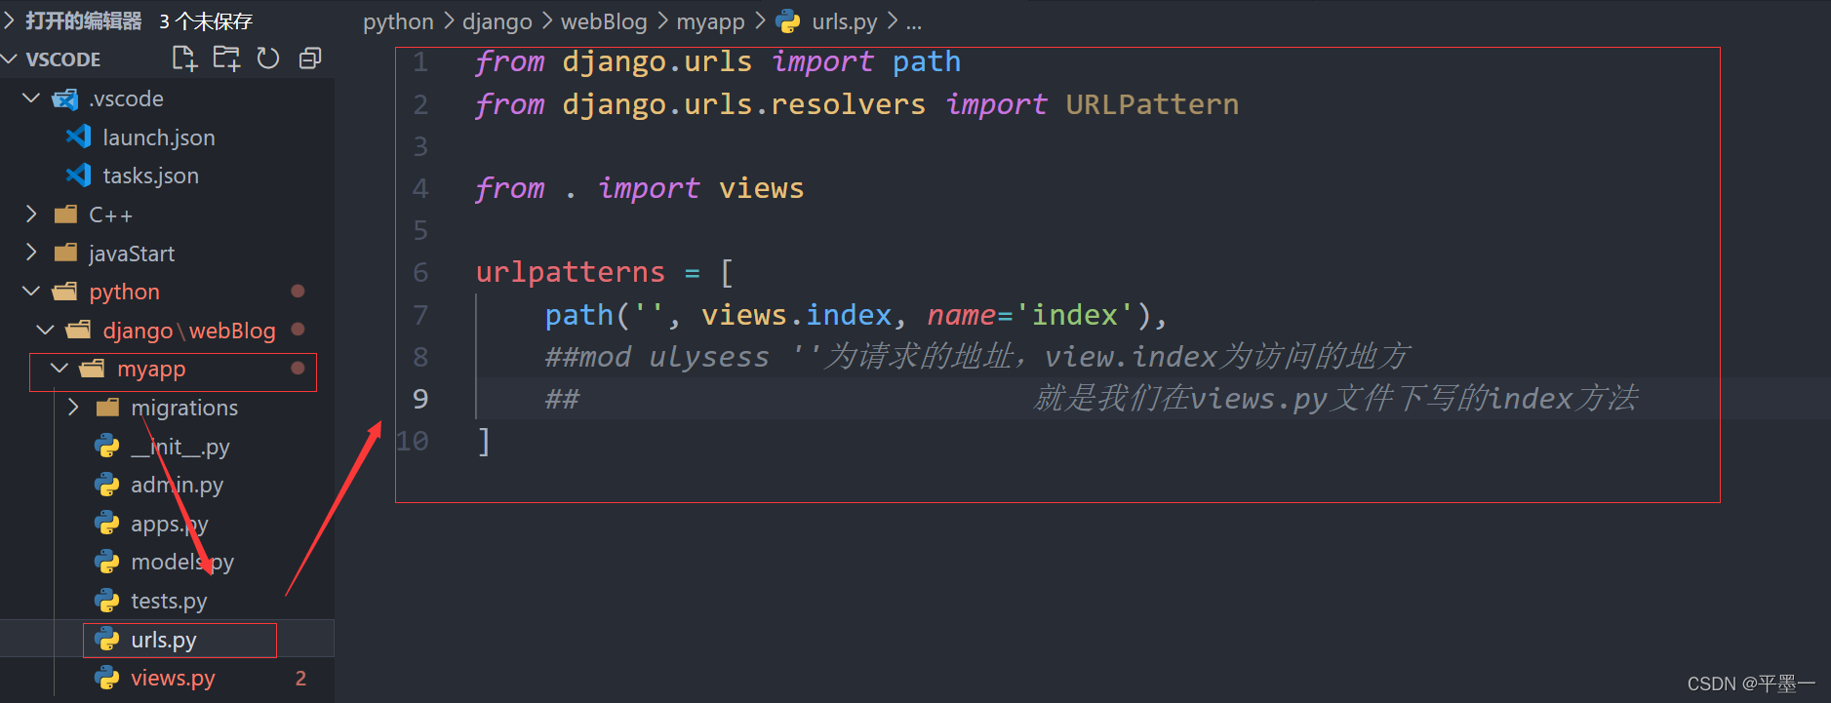Open tests.py in the explorer

[169, 601]
